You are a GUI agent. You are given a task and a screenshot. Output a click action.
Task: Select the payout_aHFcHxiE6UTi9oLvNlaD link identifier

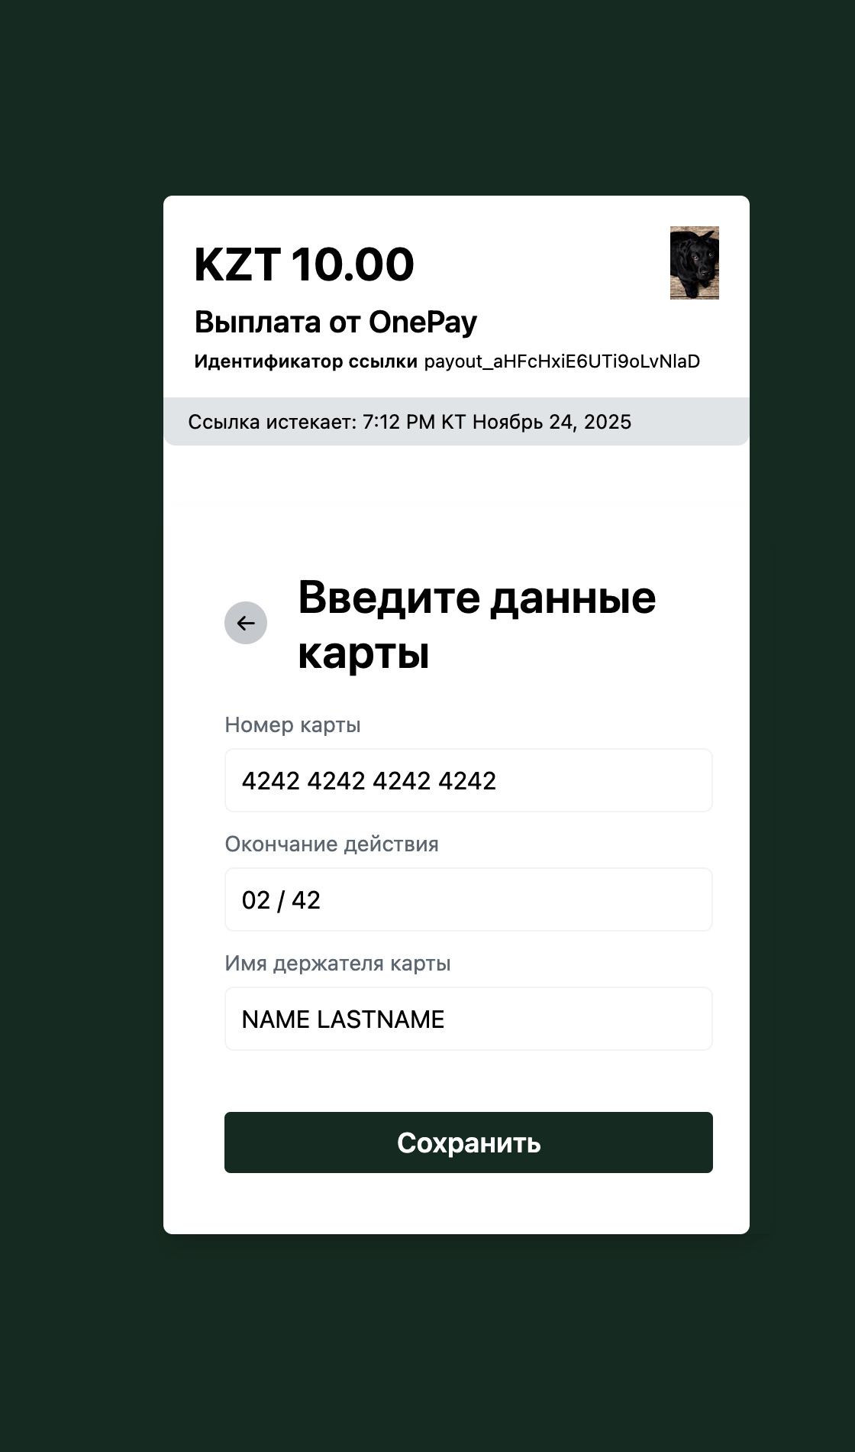[x=562, y=361]
